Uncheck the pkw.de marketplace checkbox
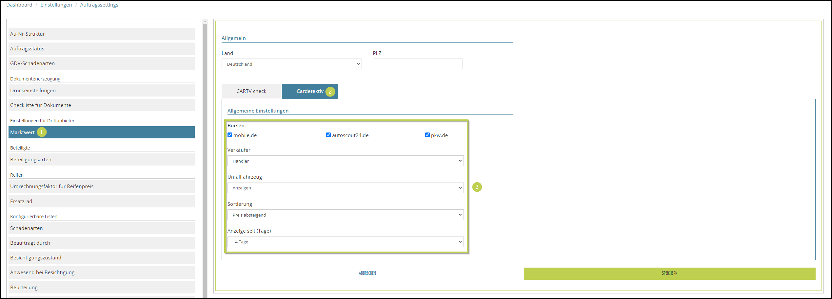832x299 pixels. click(427, 135)
